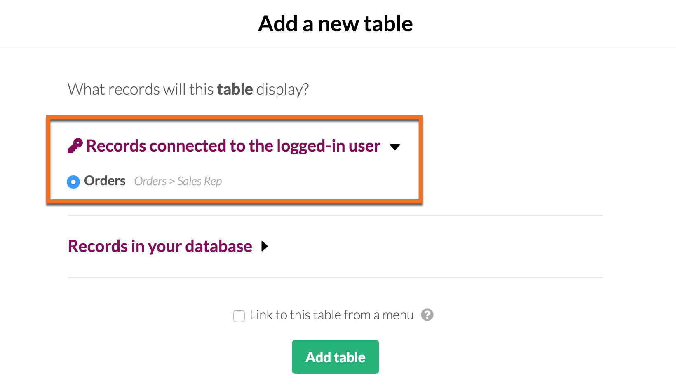
Task: Click the Add a new table title
Action: click(x=336, y=23)
